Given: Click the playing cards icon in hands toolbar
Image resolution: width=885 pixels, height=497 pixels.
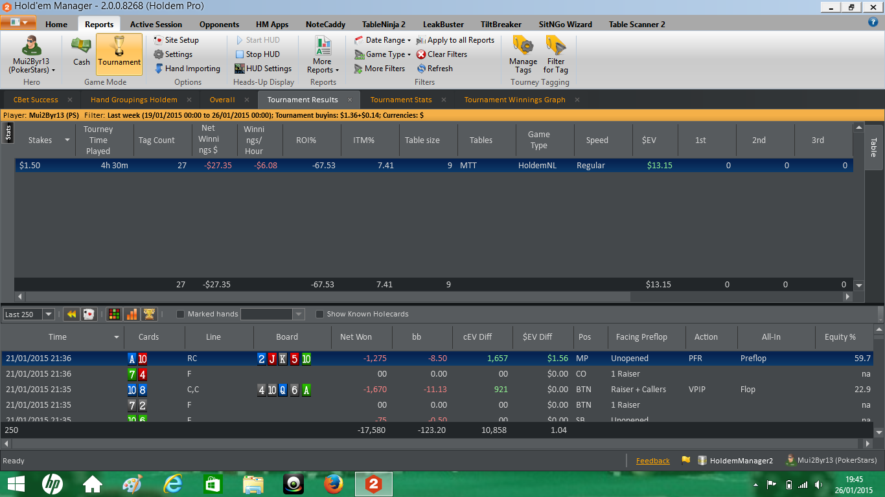Looking at the screenshot, I should 89,314.
